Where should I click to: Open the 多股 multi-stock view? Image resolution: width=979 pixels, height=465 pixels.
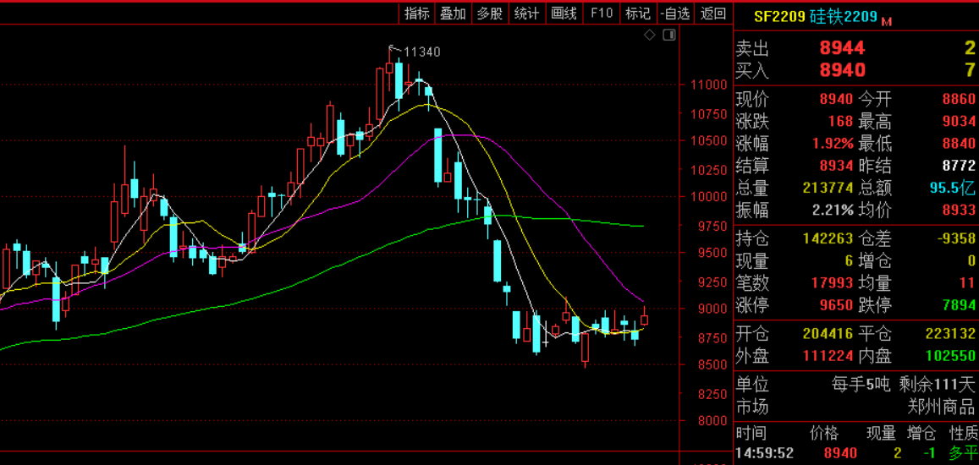pos(489,13)
